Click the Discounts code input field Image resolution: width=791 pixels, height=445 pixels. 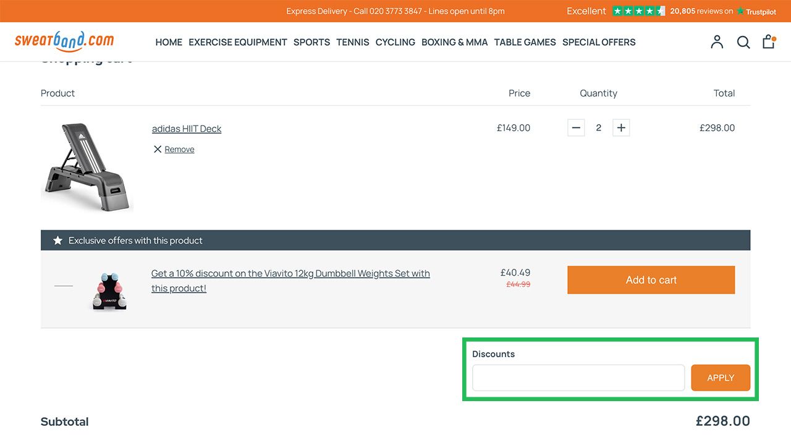tap(578, 378)
